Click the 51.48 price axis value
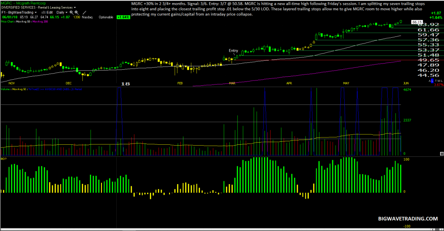 click(x=428, y=55)
